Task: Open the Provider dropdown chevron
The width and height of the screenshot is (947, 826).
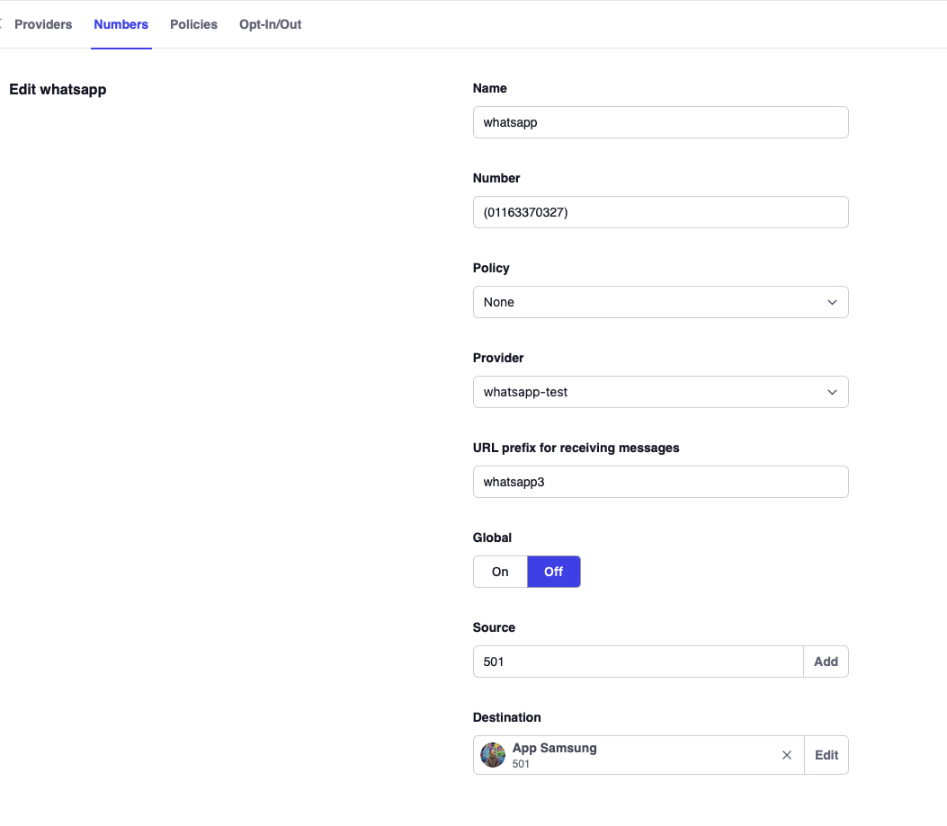Action: (x=832, y=392)
